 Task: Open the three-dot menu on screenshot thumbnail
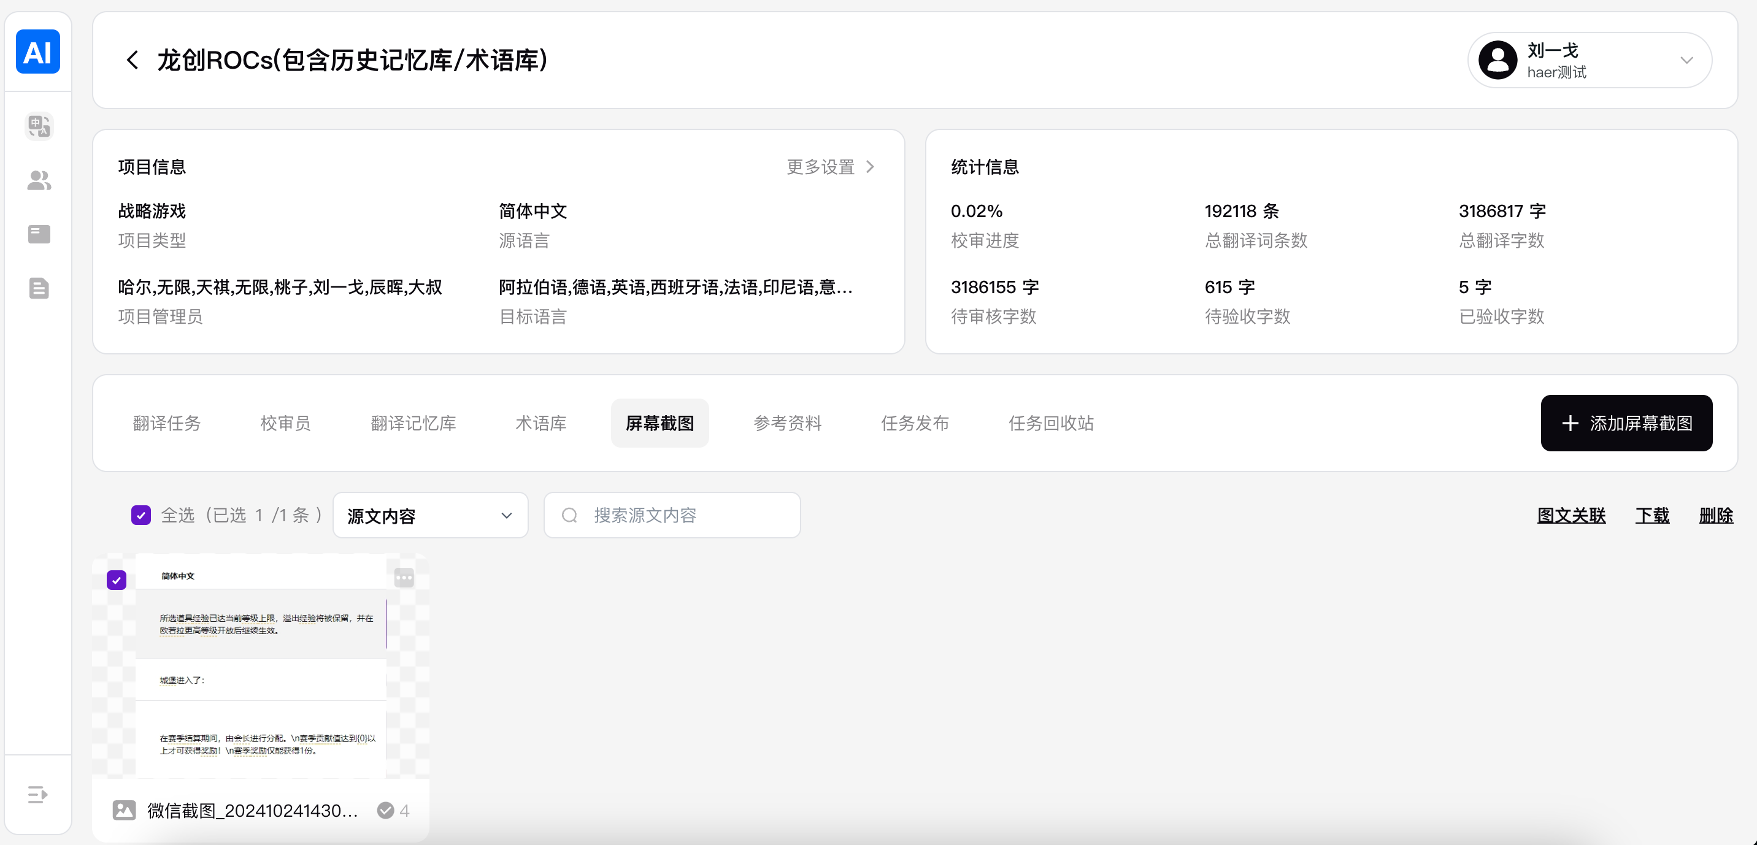[x=404, y=578]
